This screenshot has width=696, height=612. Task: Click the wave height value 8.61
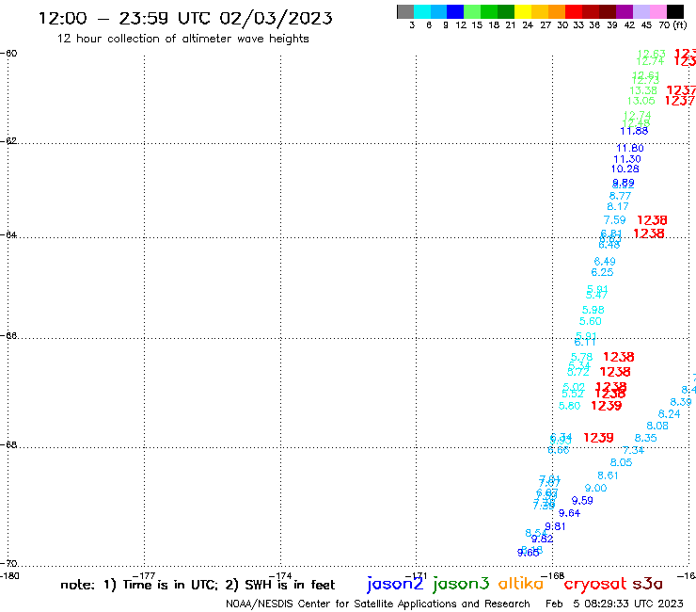coord(608,475)
